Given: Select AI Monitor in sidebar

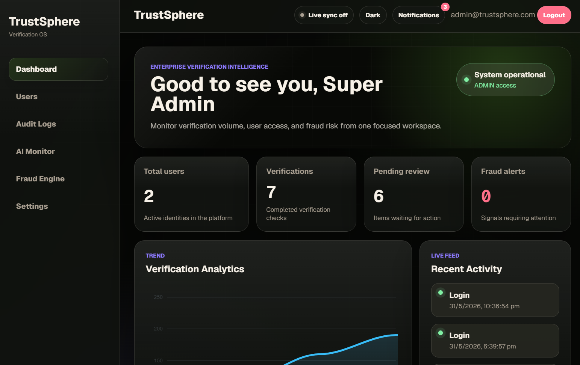Looking at the screenshot, I should (59, 151).
